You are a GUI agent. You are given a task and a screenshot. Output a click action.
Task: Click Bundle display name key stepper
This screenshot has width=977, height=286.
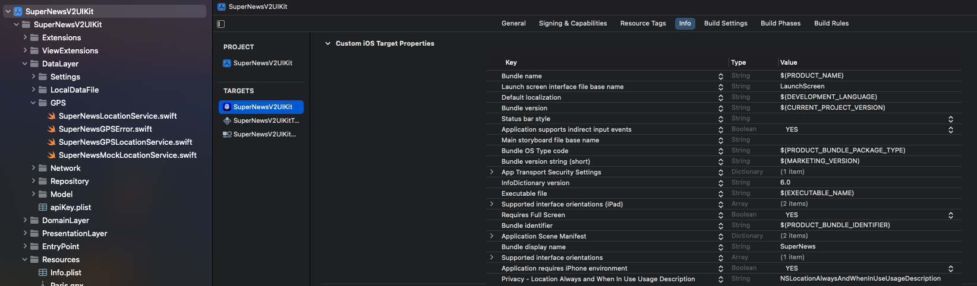click(x=721, y=247)
